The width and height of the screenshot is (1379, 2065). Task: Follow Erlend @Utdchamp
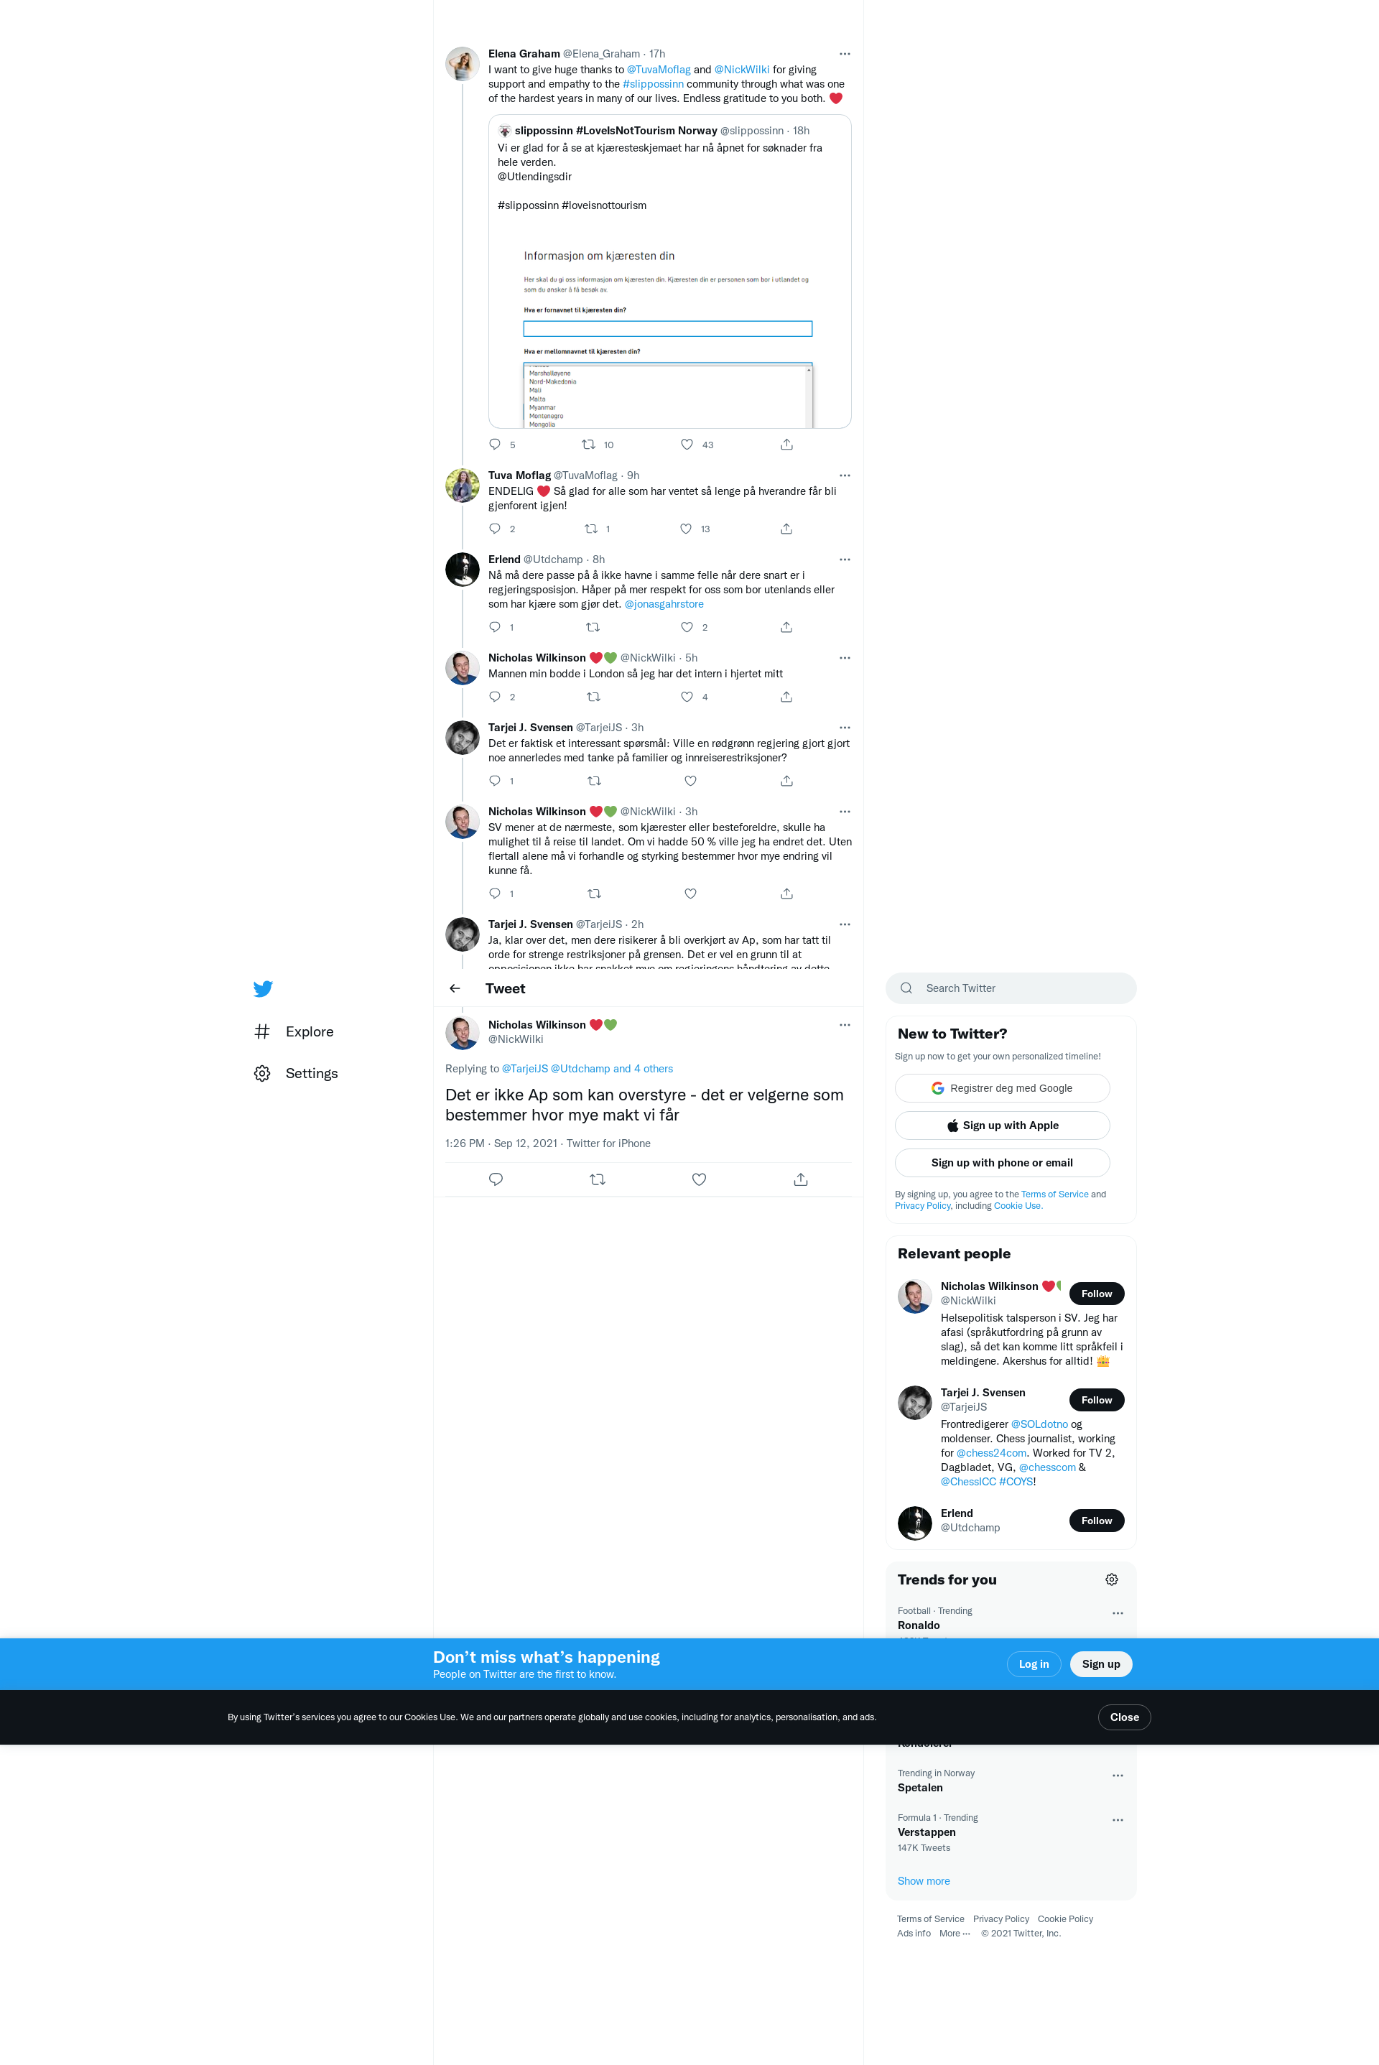[1096, 1521]
